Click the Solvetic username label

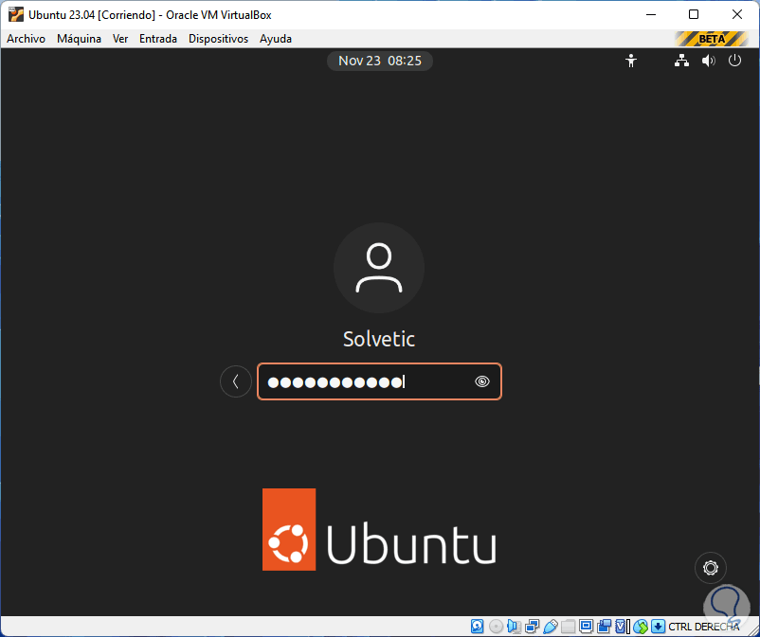[379, 339]
